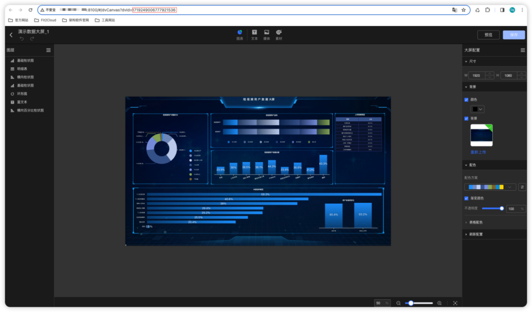Increase the width W stepper
The width and height of the screenshot is (532, 312).
coord(490,73)
